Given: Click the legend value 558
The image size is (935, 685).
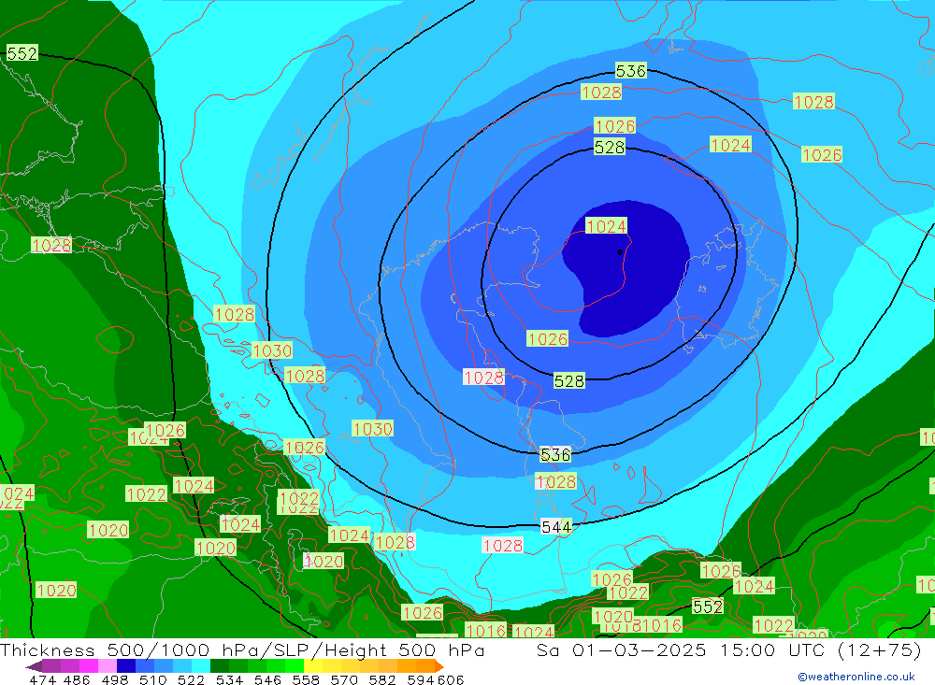Looking at the screenshot, I should [x=306, y=679].
